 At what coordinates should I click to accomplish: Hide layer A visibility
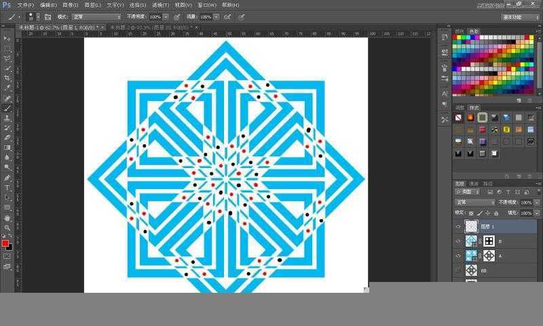[x=458, y=256]
